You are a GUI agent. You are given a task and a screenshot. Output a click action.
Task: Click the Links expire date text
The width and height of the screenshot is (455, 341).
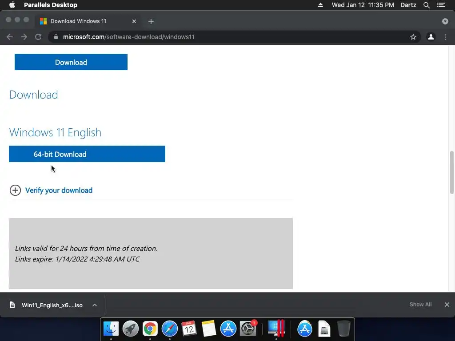tap(77, 259)
